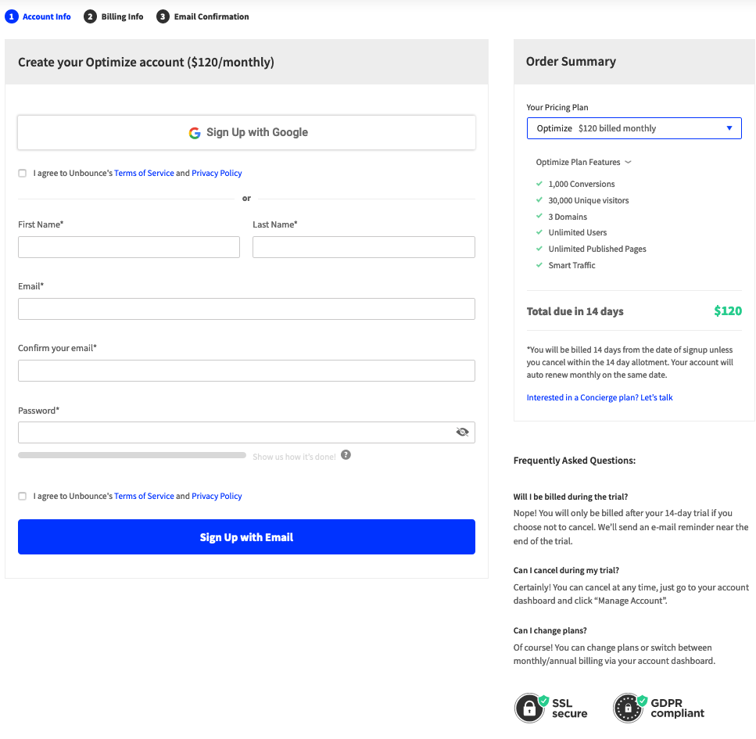The height and width of the screenshot is (739, 756).
Task: Click step 1 circle for Account Info
Action: [x=12, y=16]
